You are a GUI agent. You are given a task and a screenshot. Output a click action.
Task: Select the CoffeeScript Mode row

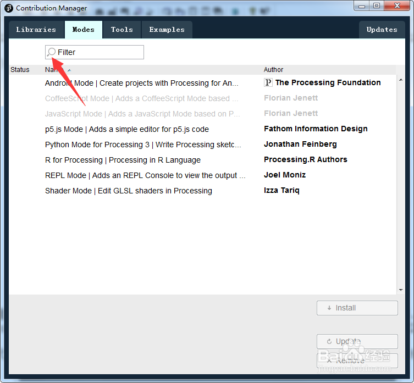[202, 98]
